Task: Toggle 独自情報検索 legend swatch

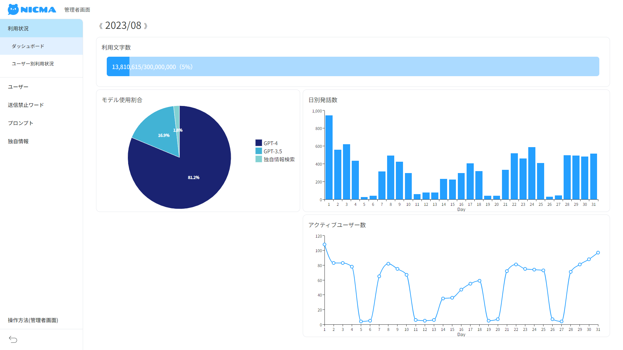Action: pyautogui.click(x=259, y=159)
